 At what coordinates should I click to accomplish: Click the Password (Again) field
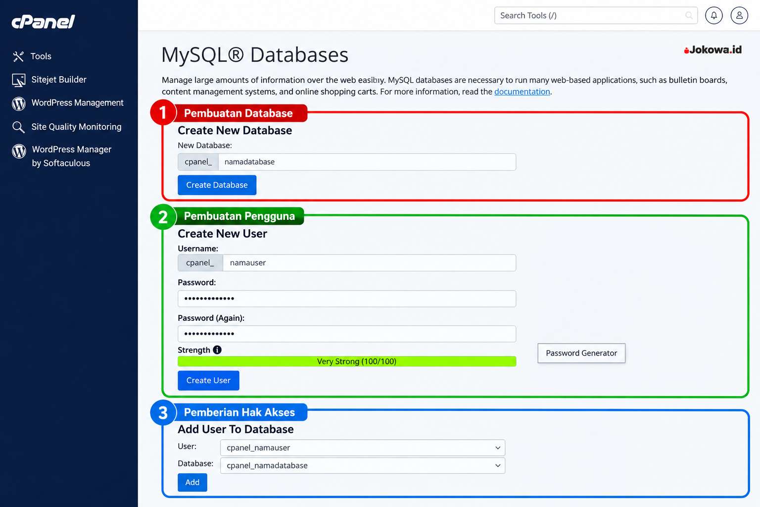point(347,334)
